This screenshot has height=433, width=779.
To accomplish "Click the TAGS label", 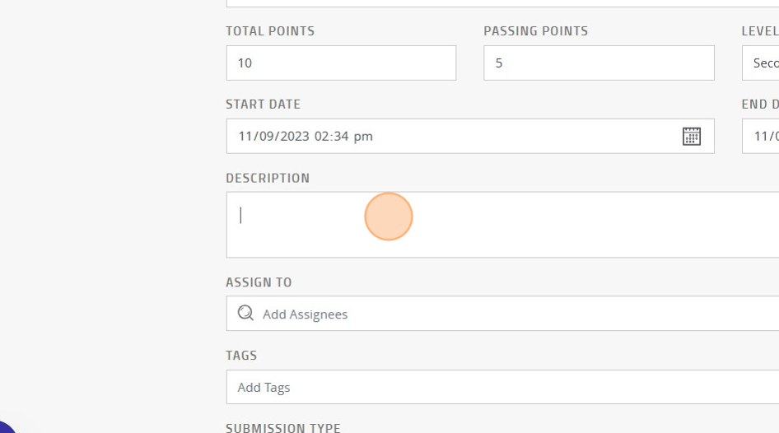I will (x=241, y=356).
